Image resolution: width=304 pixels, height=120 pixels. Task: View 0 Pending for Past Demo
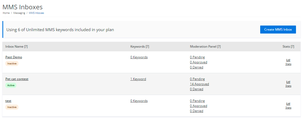click(x=197, y=57)
